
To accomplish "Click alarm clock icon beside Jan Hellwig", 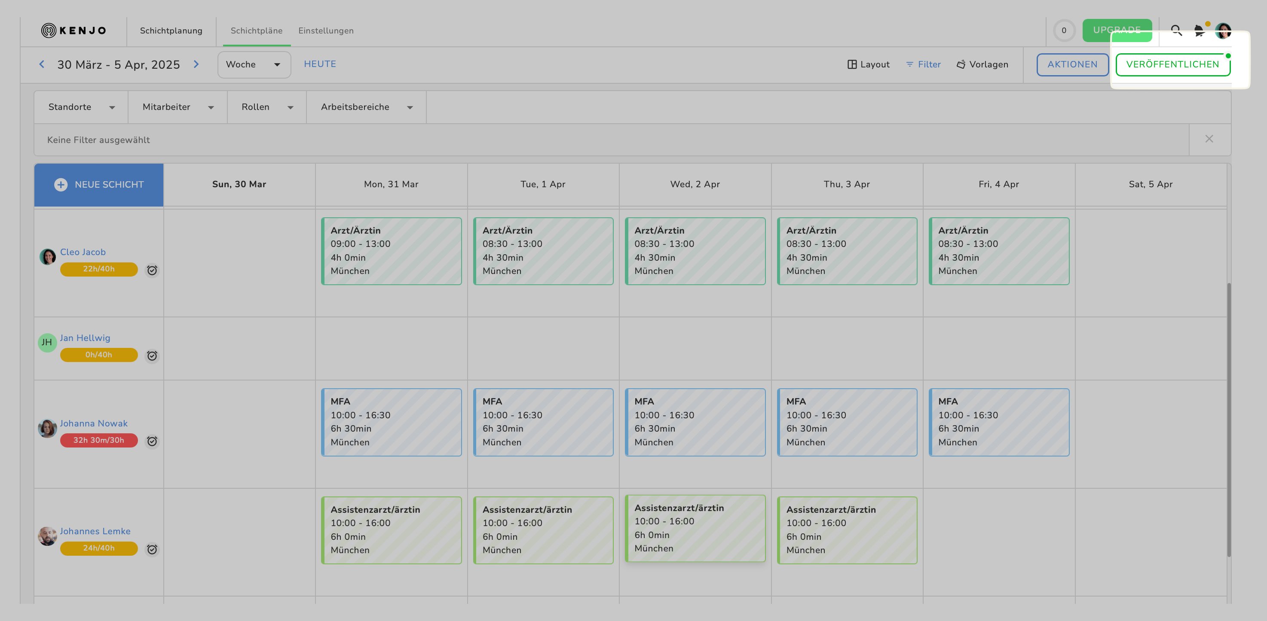I will pyautogui.click(x=152, y=356).
